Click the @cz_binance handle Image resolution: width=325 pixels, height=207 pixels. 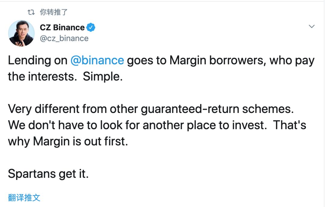pos(64,38)
